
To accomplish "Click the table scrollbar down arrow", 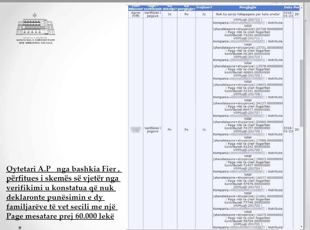I will pyautogui.click(x=302, y=227).
